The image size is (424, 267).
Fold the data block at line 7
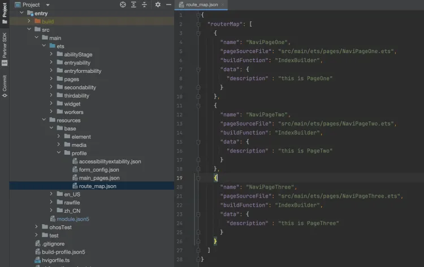198,69
